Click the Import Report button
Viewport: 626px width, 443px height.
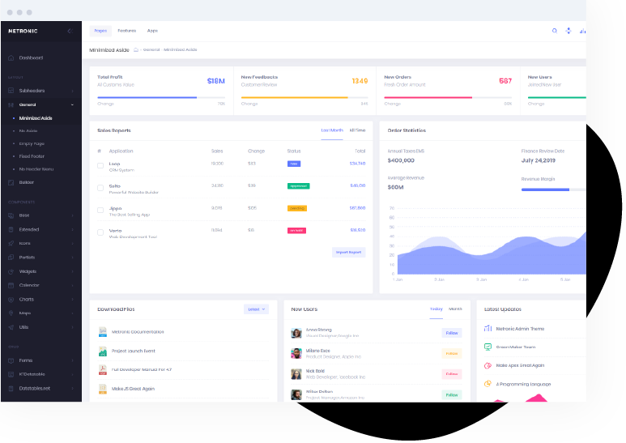pos(348,253)
